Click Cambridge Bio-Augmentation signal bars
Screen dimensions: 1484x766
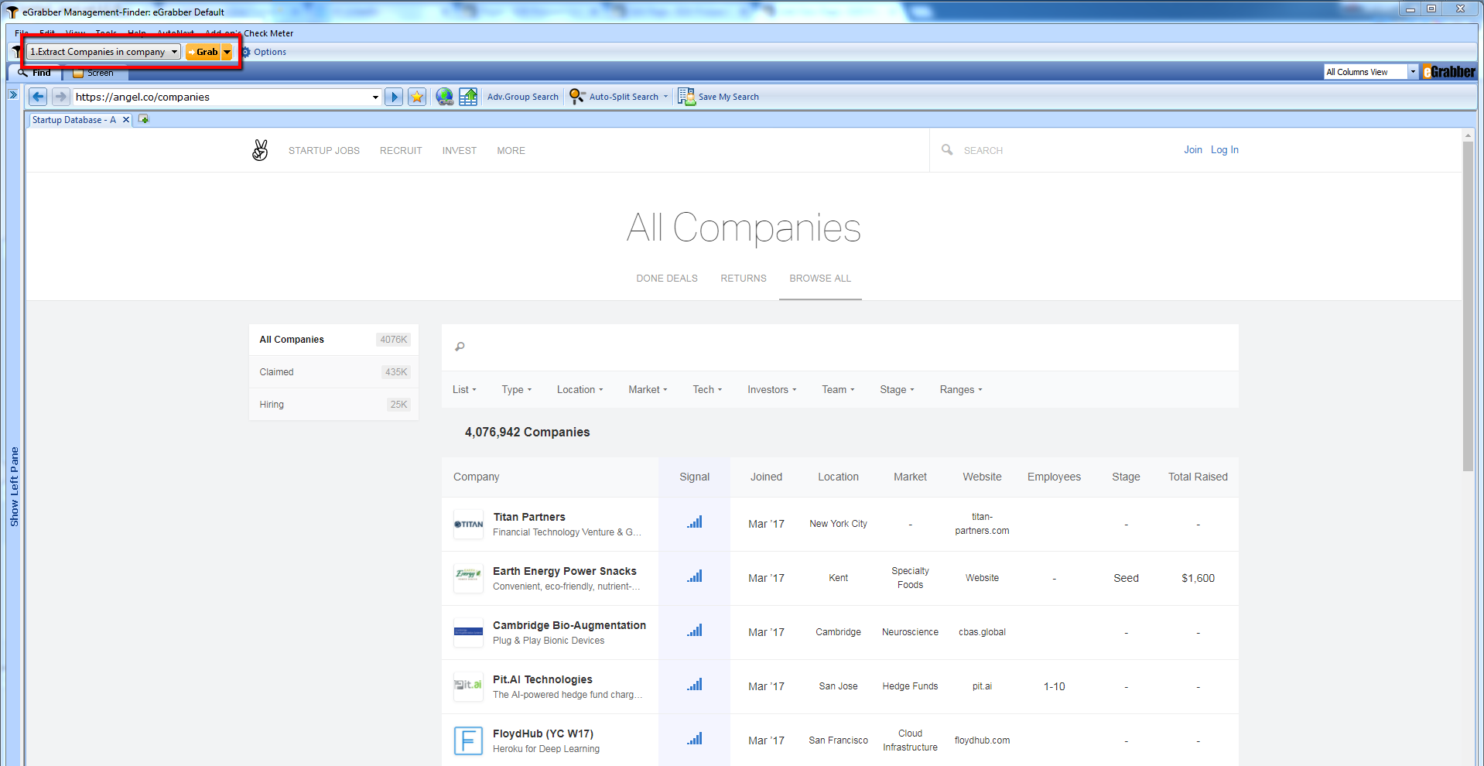pos(694,631)
